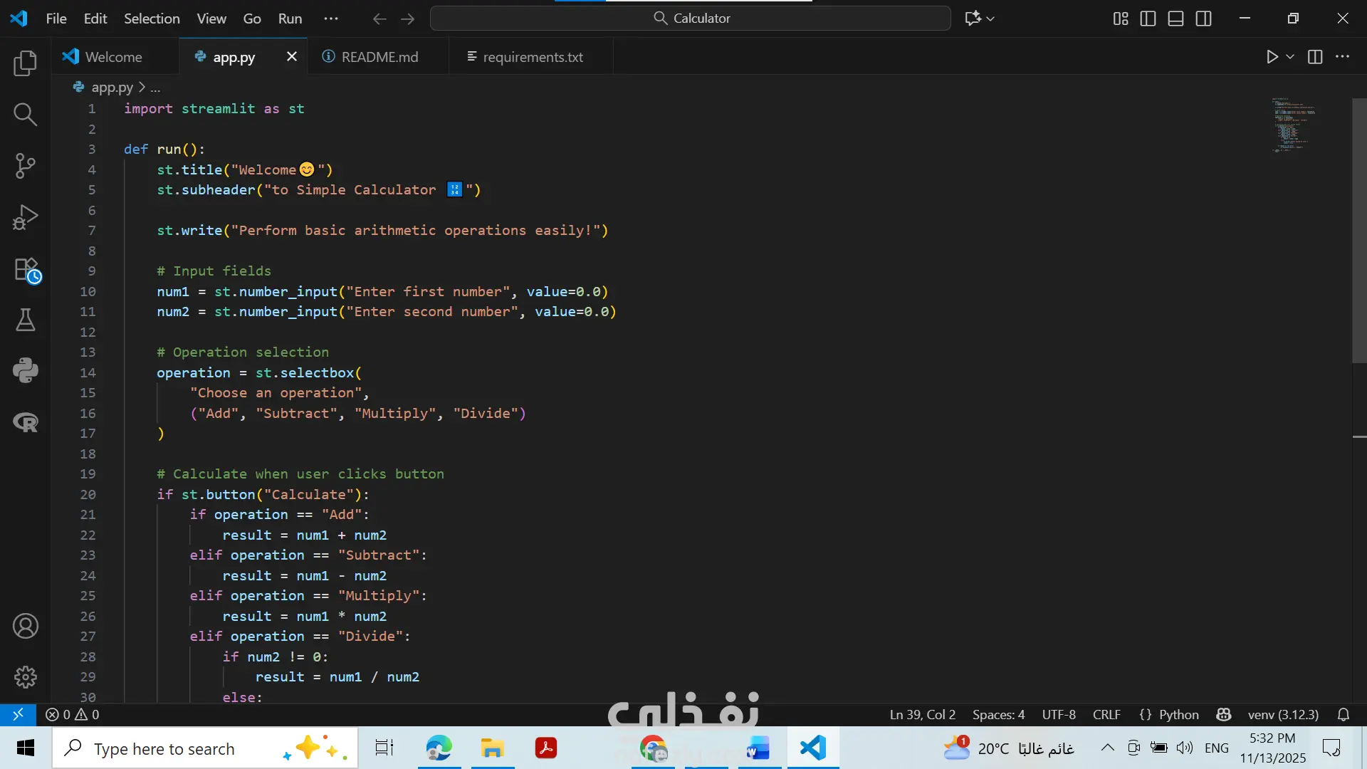Open the Python extension sidebar icon

click(x=25, y=370)
